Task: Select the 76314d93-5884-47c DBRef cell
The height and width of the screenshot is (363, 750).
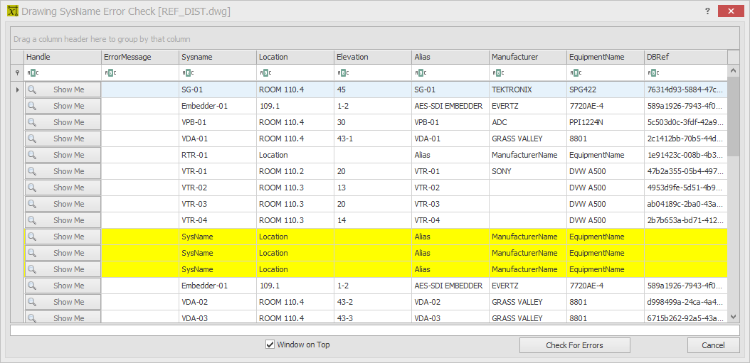Action: coord(685,90)
